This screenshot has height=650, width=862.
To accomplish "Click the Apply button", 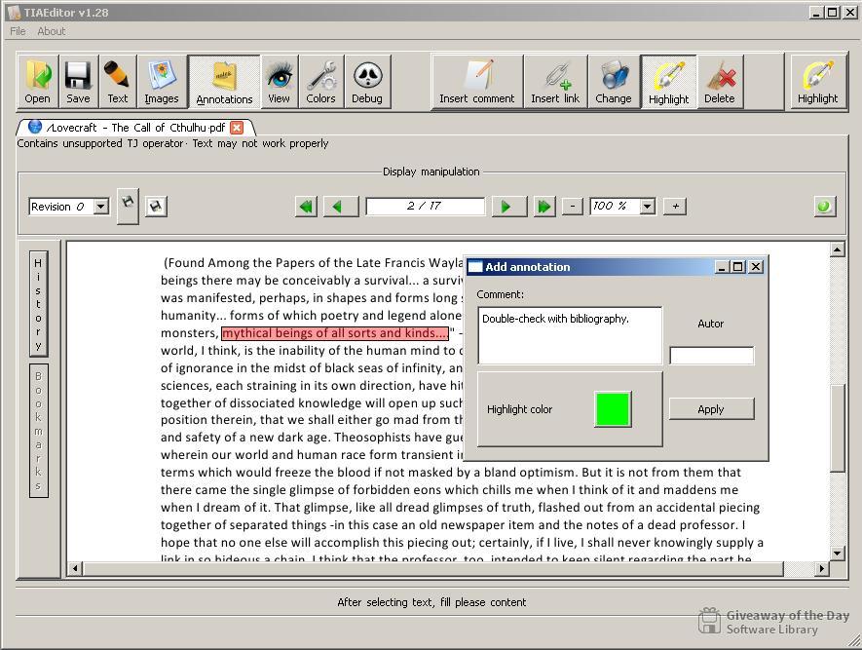I will (x=711, y=409).
